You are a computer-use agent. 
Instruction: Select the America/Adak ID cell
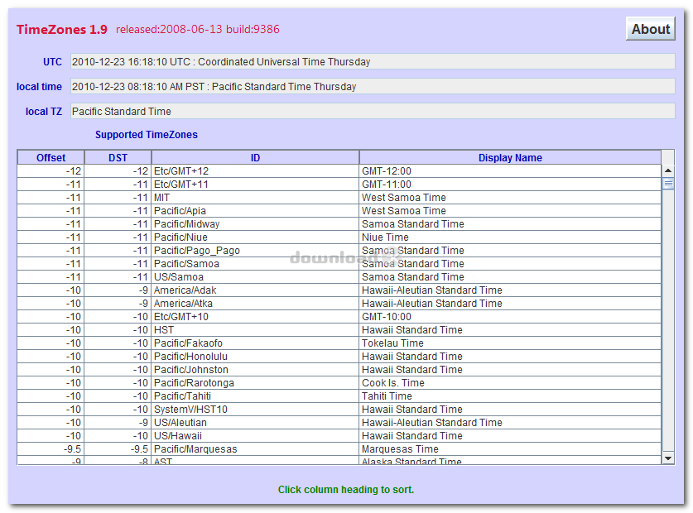pos(255,290)
